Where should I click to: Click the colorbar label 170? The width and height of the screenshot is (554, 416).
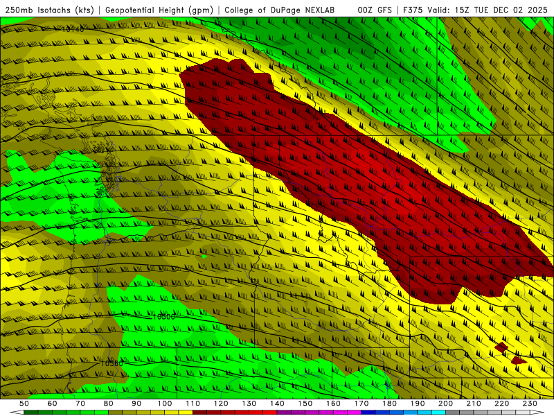(361, 404)
